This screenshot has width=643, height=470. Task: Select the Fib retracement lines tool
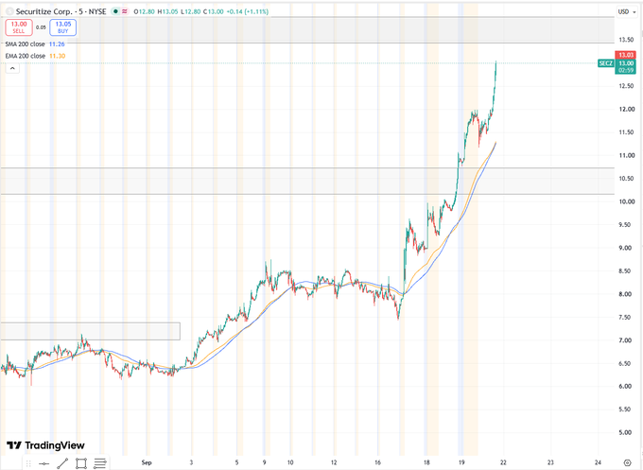click(100, 463)
